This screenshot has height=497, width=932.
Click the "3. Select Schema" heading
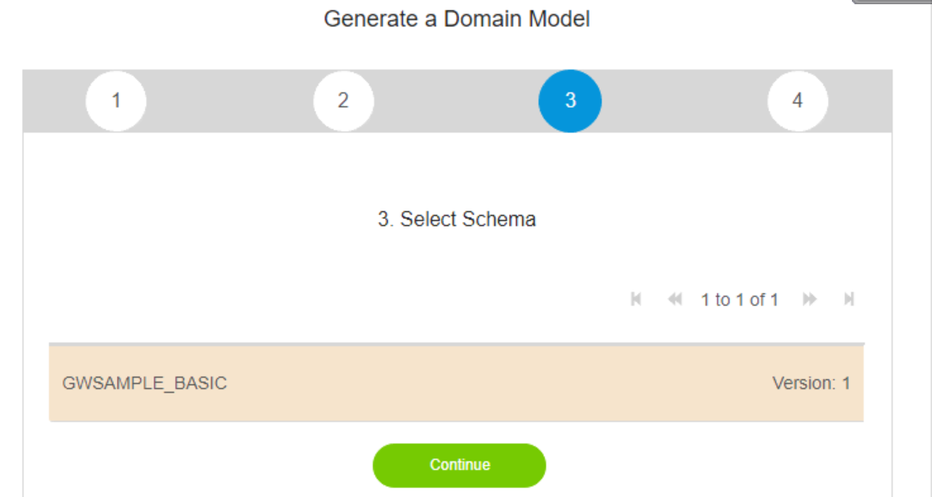456,220
